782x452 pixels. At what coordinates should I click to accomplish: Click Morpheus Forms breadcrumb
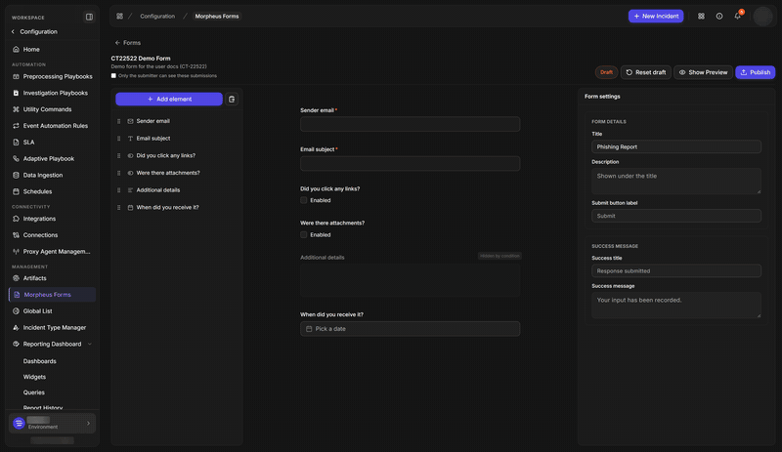coord(216,17)
